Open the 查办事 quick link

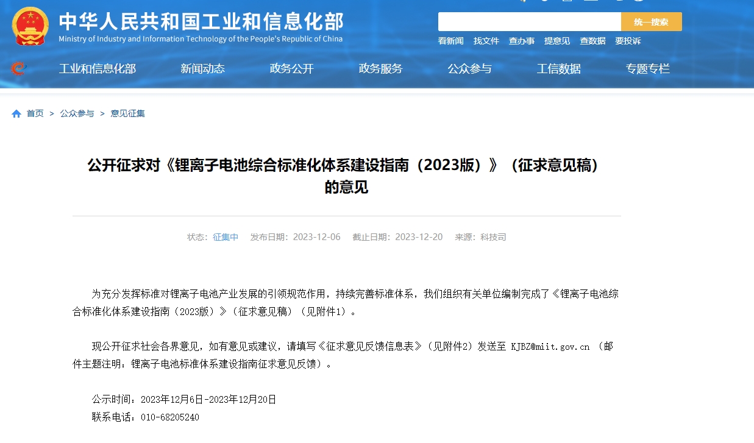click(521, 41)
